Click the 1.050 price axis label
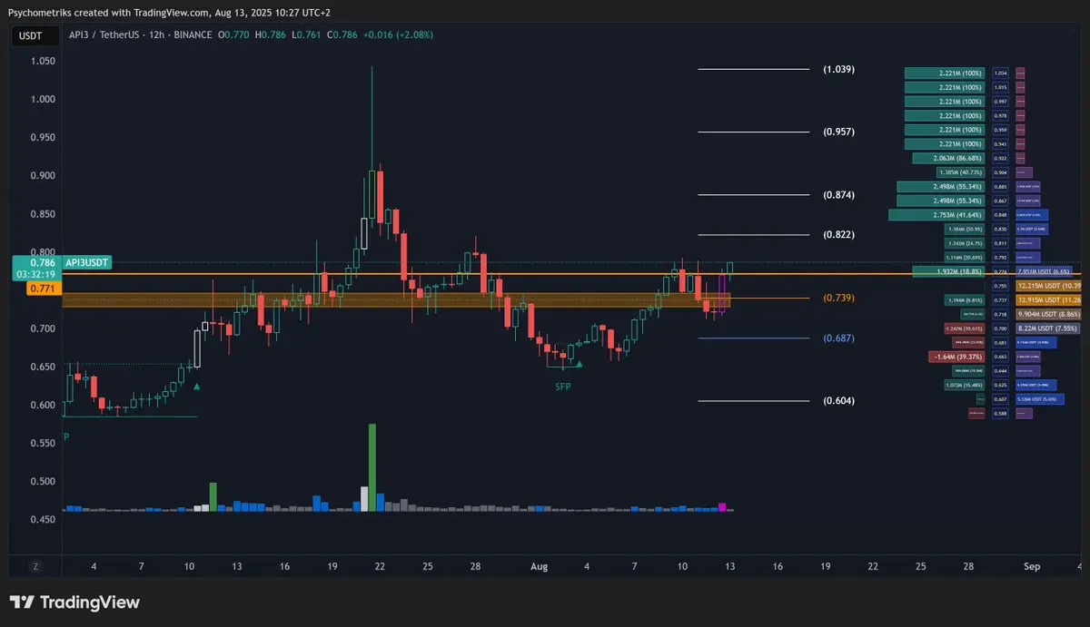1090x627 pixels. [42, 62]
